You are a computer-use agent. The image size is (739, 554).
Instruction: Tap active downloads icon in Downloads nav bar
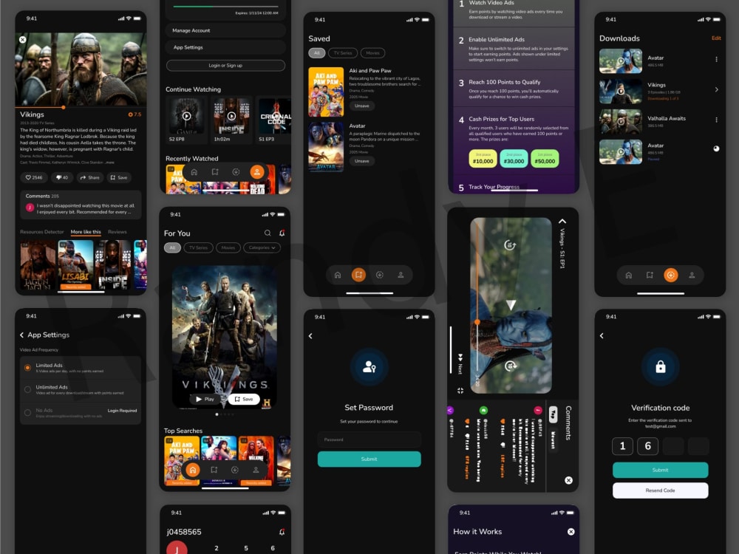click(x=671, y=275)
